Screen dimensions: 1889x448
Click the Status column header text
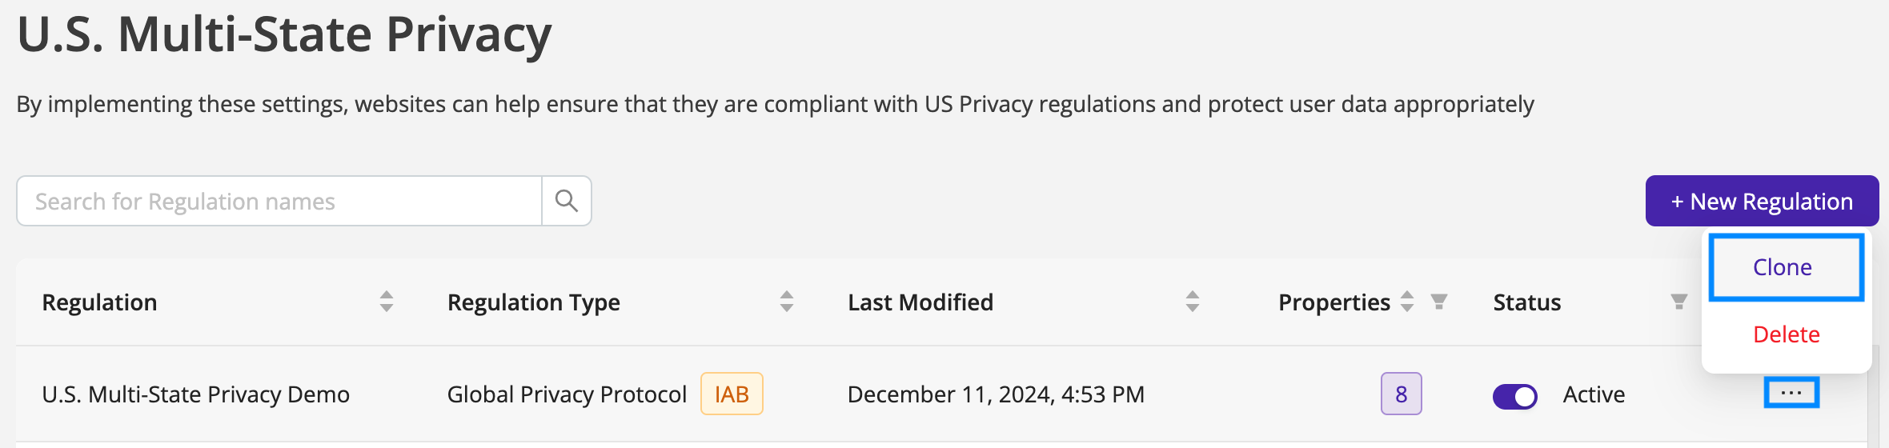[1527, 302]
